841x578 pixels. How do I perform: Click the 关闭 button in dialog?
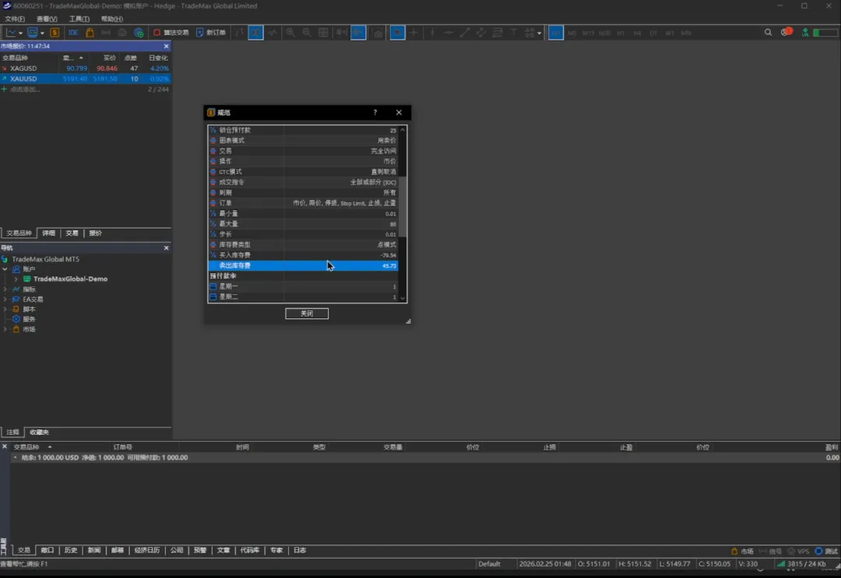click(307, 314)
